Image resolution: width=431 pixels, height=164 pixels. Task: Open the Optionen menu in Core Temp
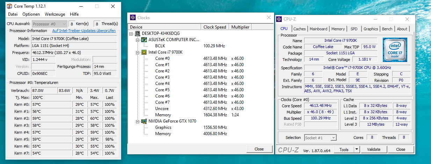(x=31, y=14)
